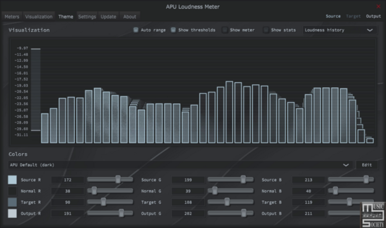Click the Normal color swatch
The width and height of the screenshot is (386, 228).
(12, 191)
